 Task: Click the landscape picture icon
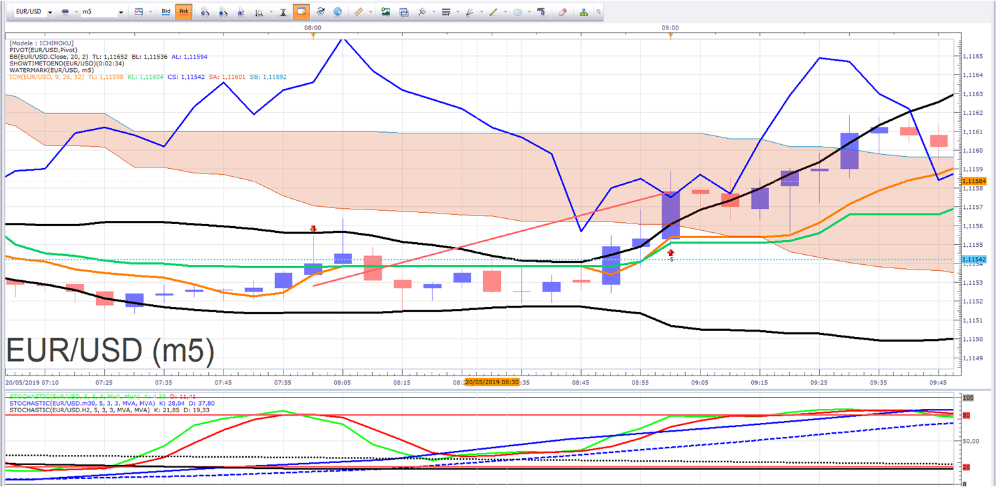point(386,12)
